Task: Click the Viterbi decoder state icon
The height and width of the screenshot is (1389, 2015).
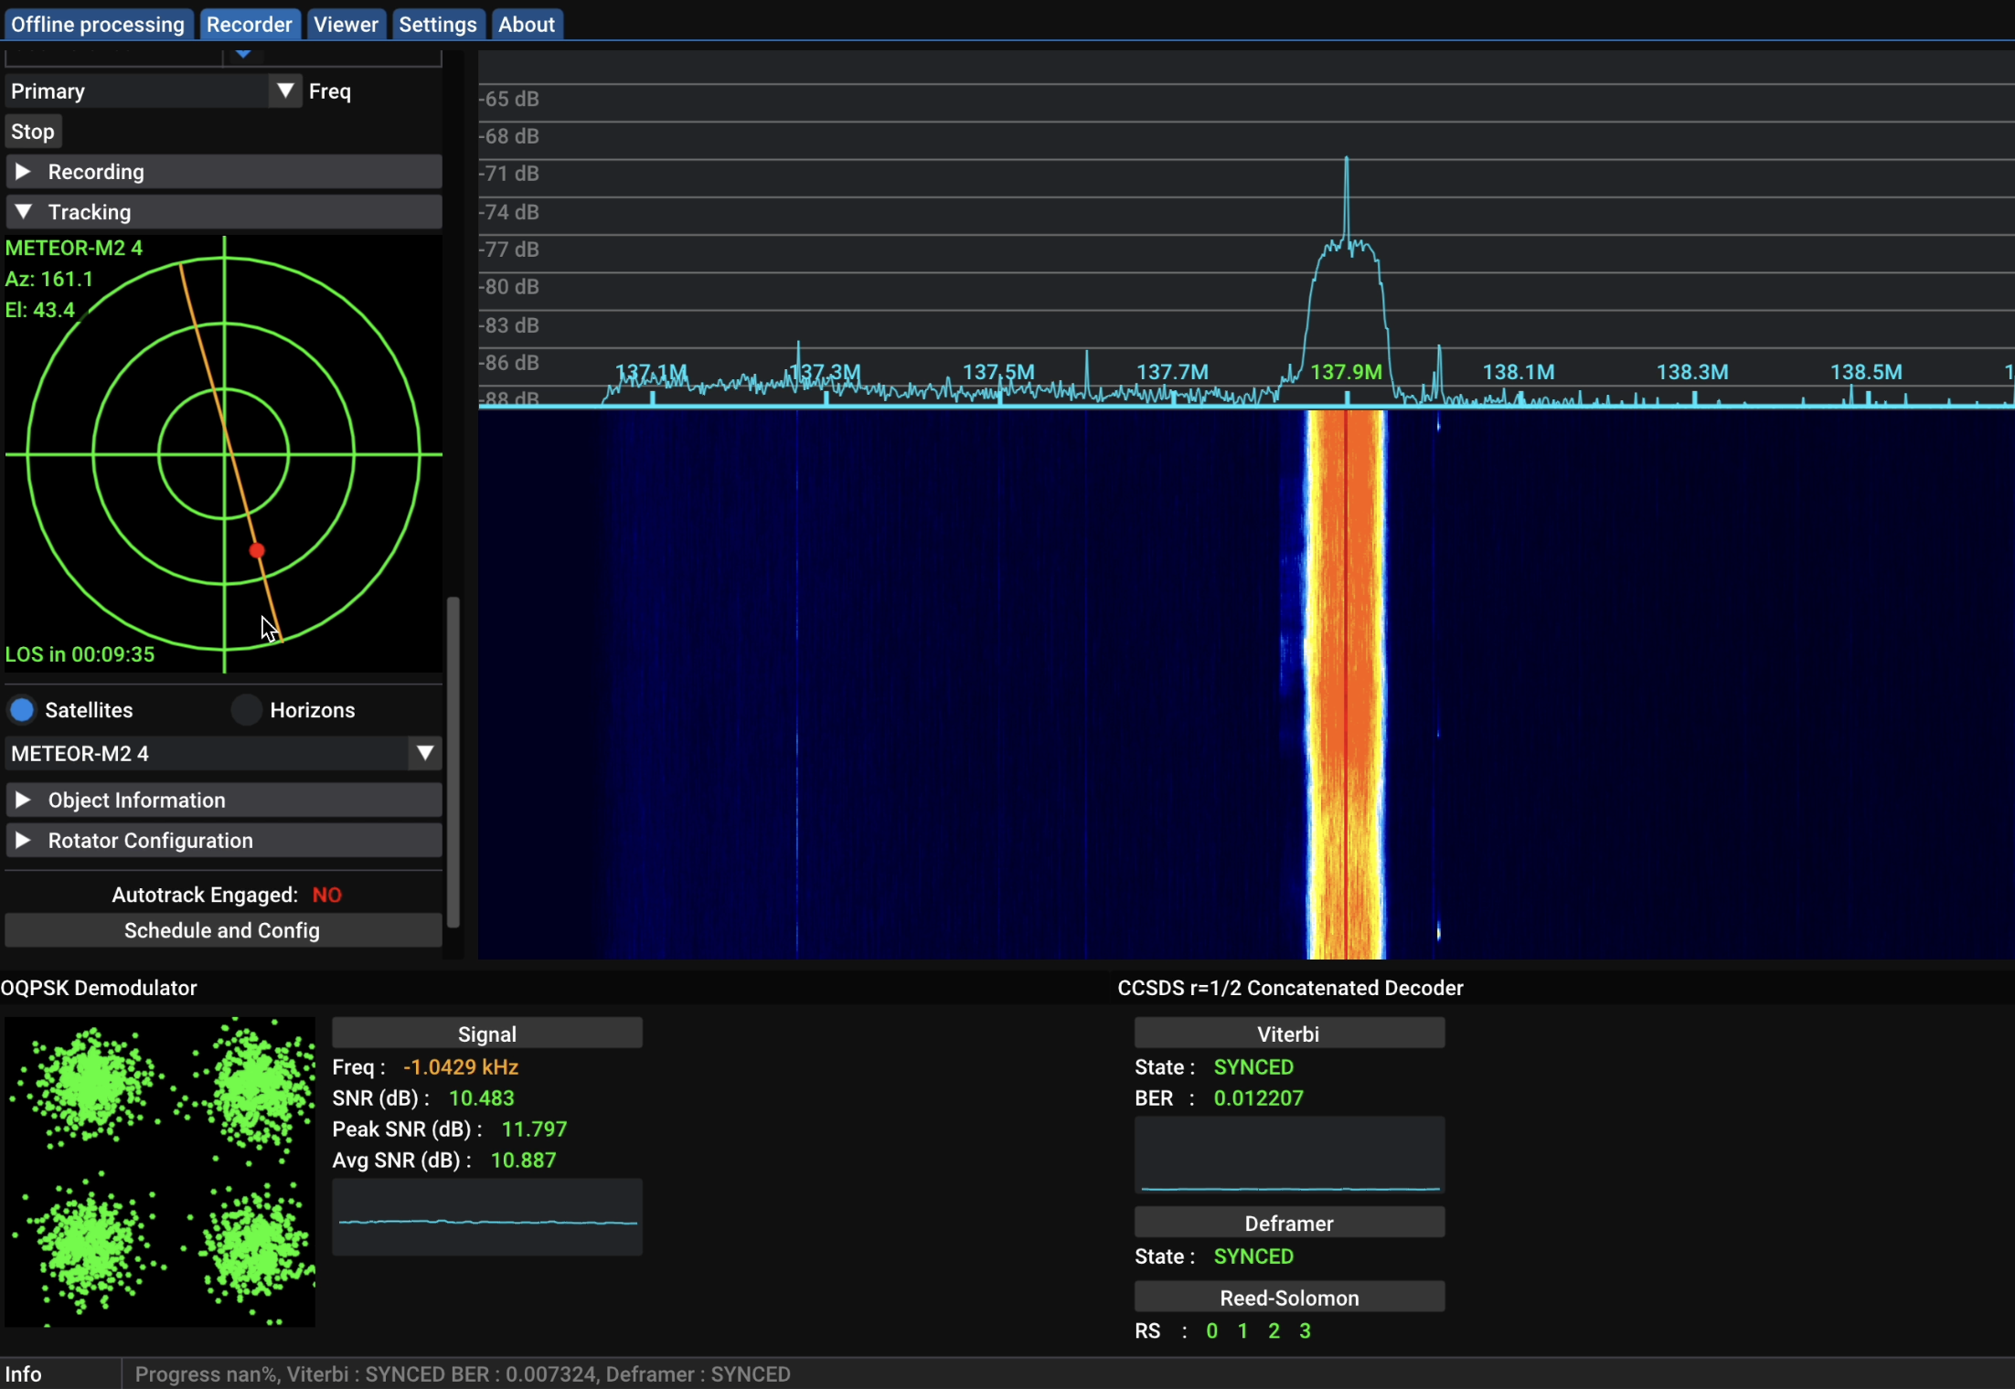Action: click(x=1254, y=1066)
